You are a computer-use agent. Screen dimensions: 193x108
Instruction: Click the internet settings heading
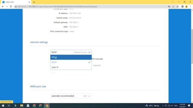[39, 42]
